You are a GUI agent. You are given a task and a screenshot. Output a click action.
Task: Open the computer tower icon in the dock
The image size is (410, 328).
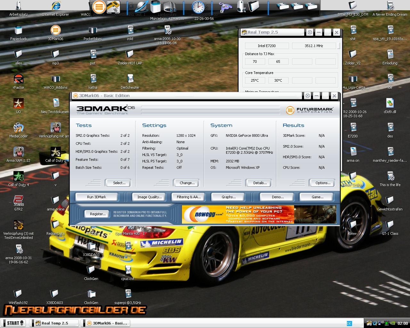[x=241, y=6]
